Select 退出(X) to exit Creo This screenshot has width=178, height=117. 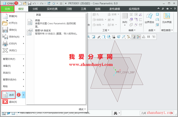pos(14,102)
